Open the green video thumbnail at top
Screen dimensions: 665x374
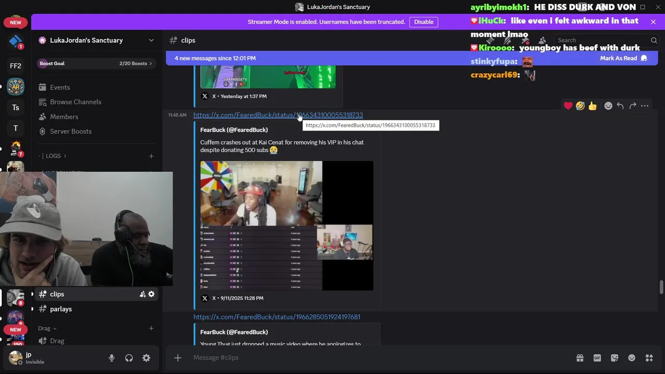pos(268,77)
